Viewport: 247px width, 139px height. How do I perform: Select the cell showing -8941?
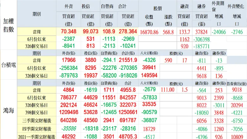[x=69, y=46]
